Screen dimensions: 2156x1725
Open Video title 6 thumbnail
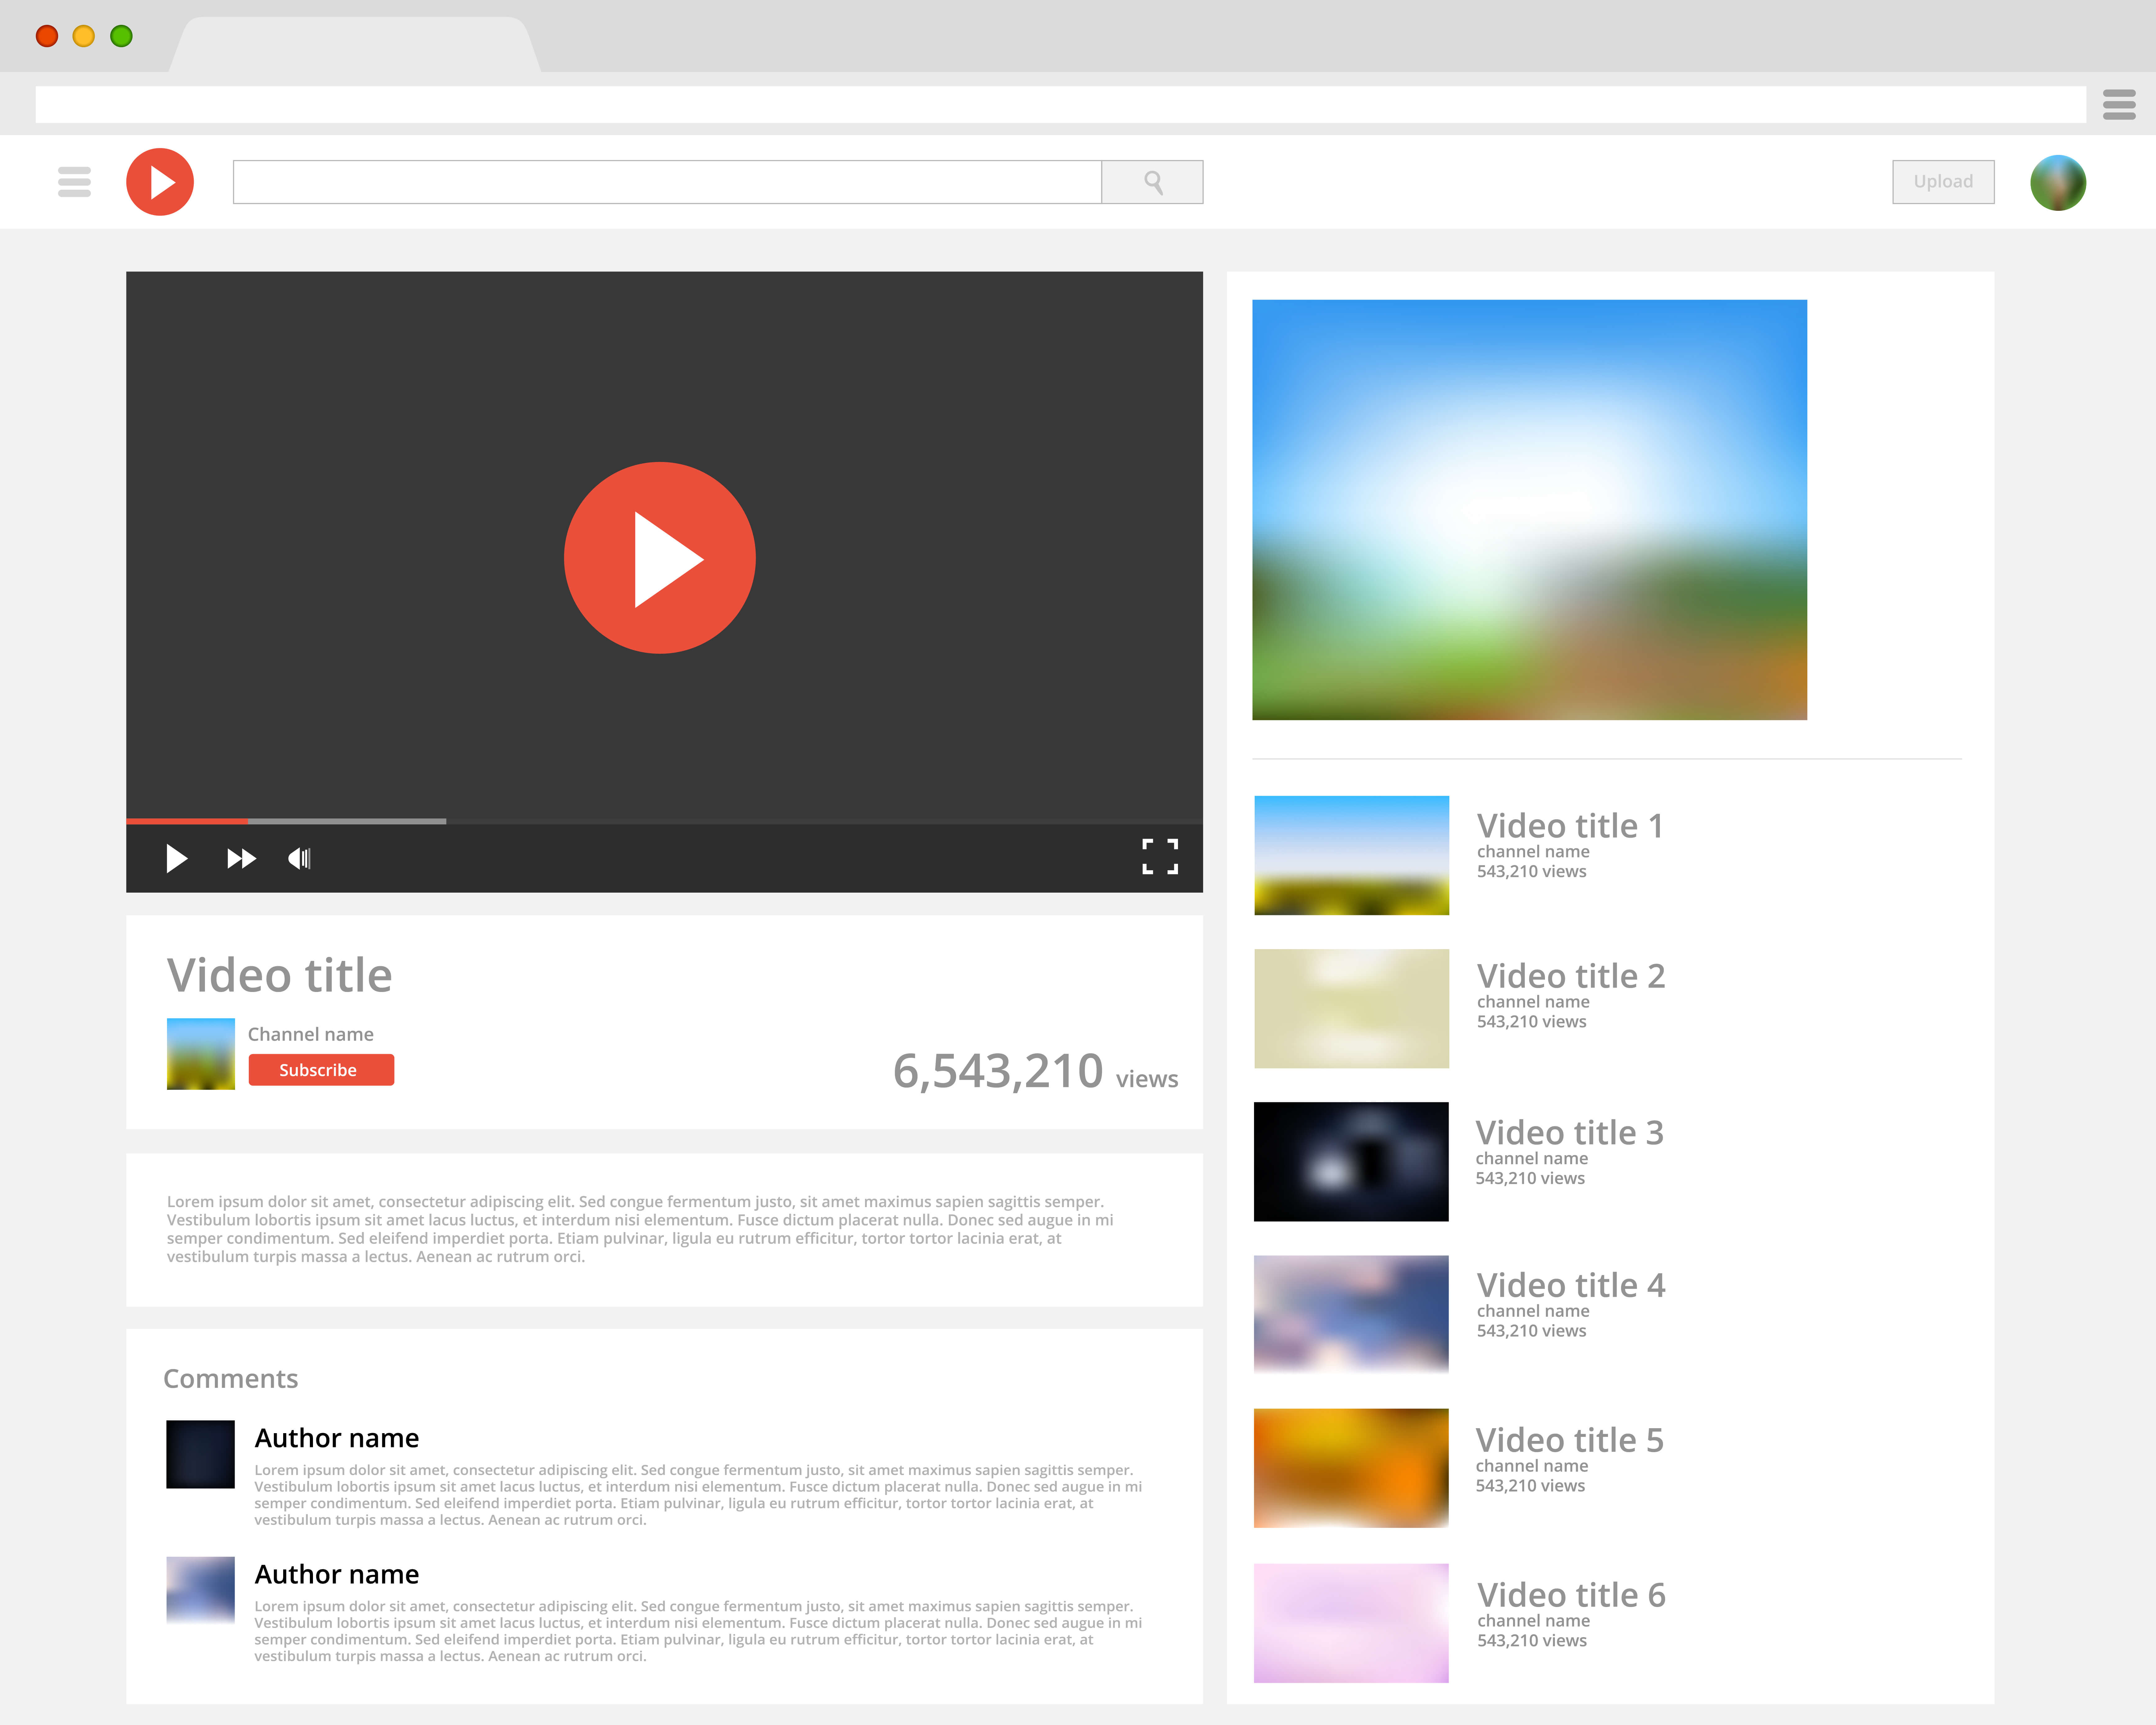1351,1623
